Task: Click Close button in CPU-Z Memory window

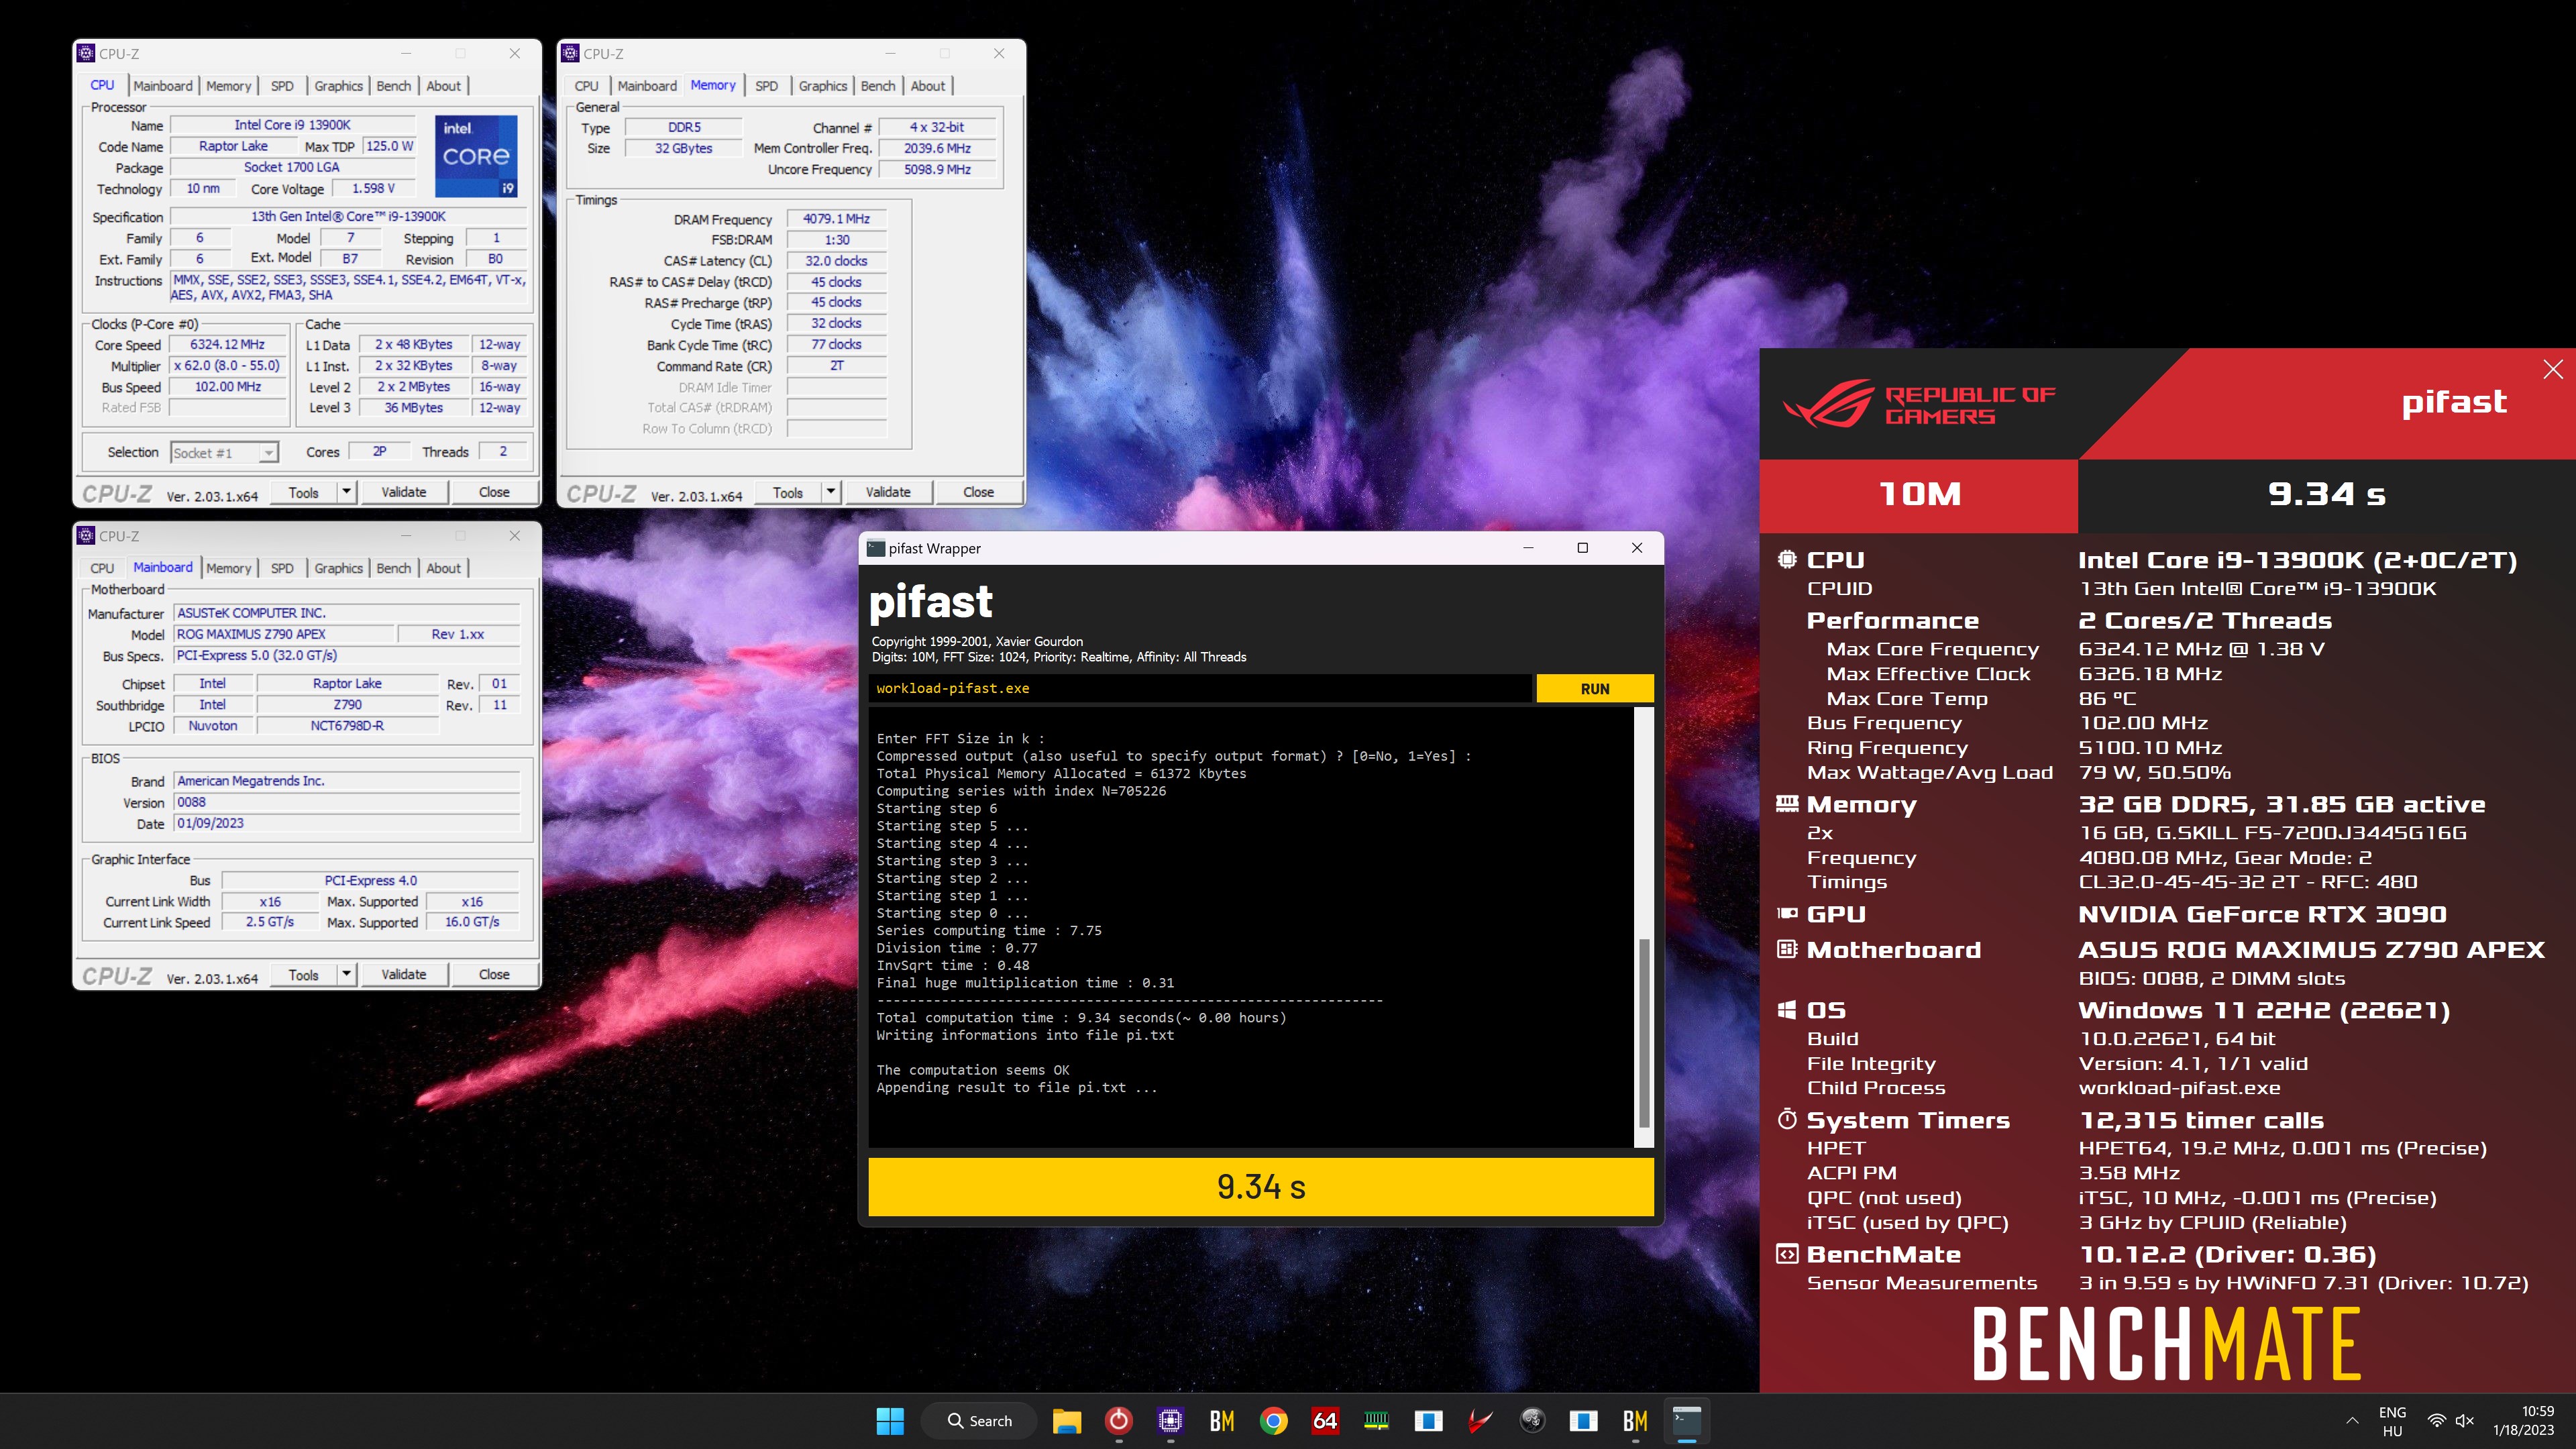Action: tap(978, 492)
